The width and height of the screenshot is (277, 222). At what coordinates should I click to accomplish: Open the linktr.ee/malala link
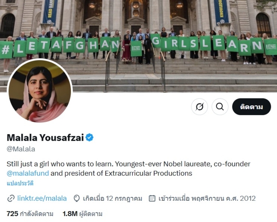pos(42,199)
